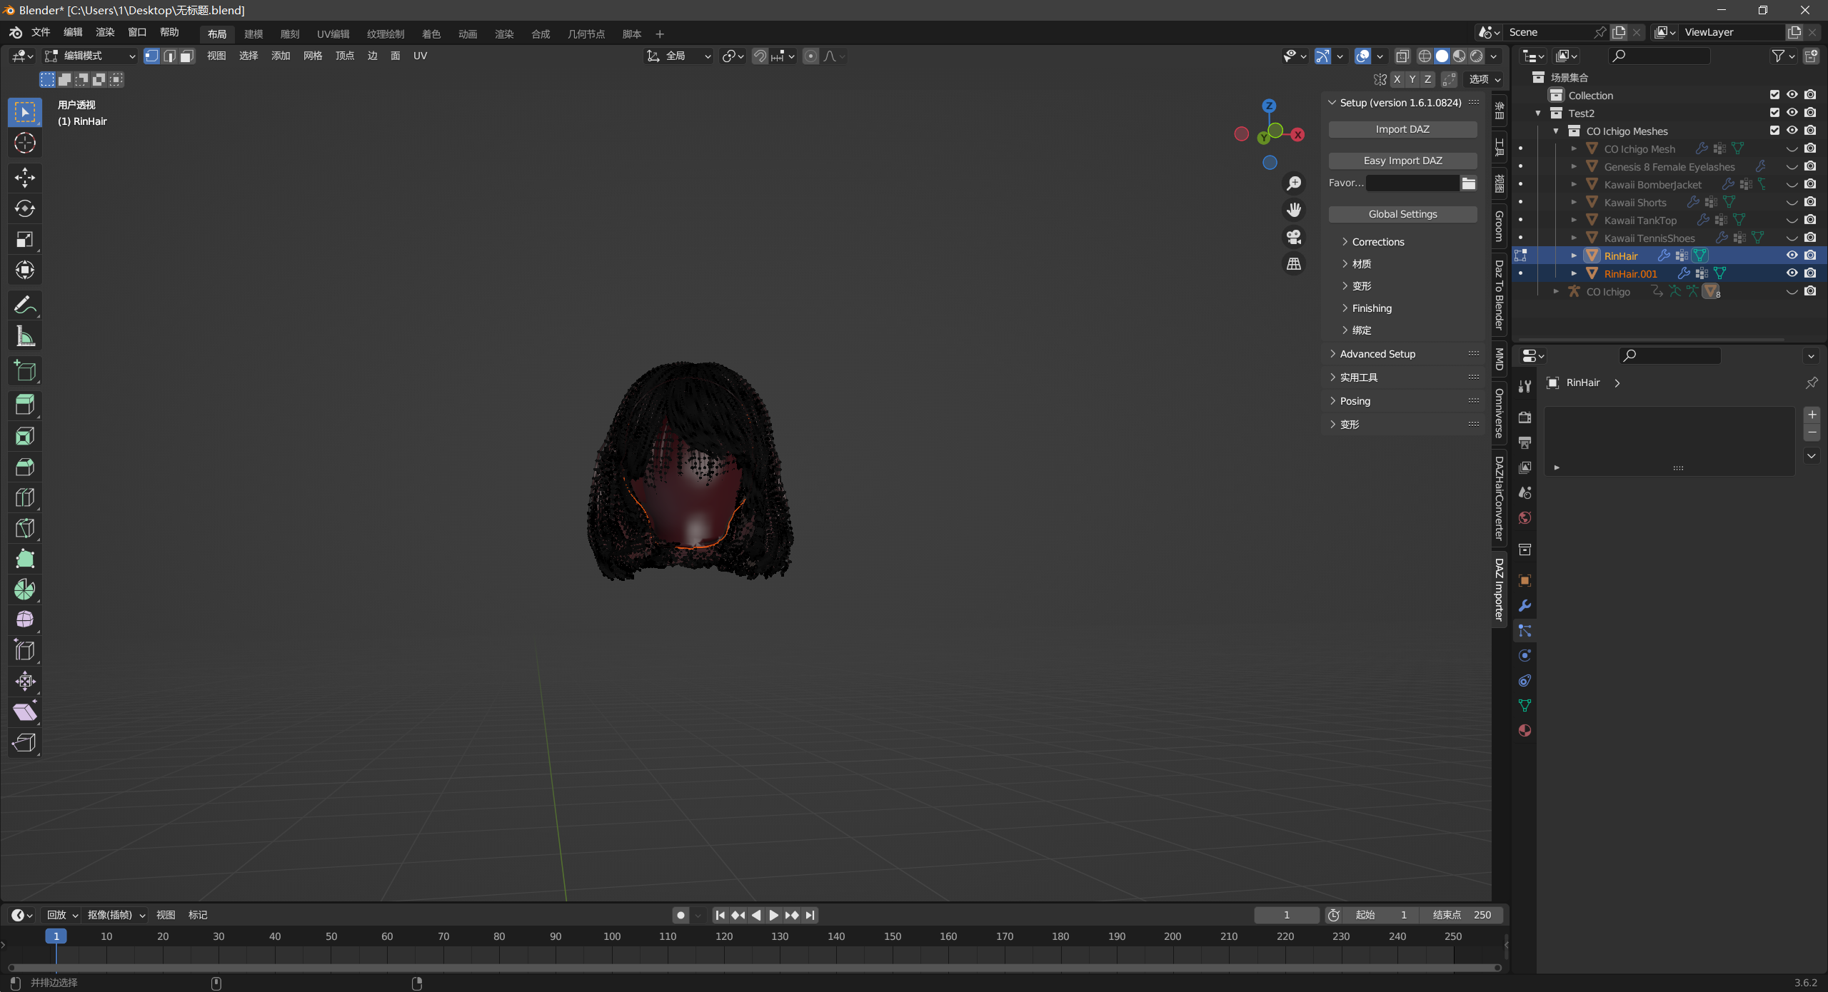Image resolution: width=1828 pixels, height=992 pixels.
Task: Select the Move tool in toolbar
Action: click(x=25, y=177)
